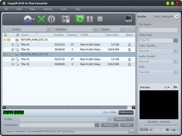Open the DVD info icon in toolbar

[x=51, y=19]
